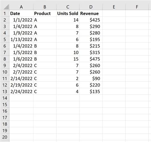Click the Units Sold header cell
This screenshot has width=151, height=142.
[x=68, y=13]
